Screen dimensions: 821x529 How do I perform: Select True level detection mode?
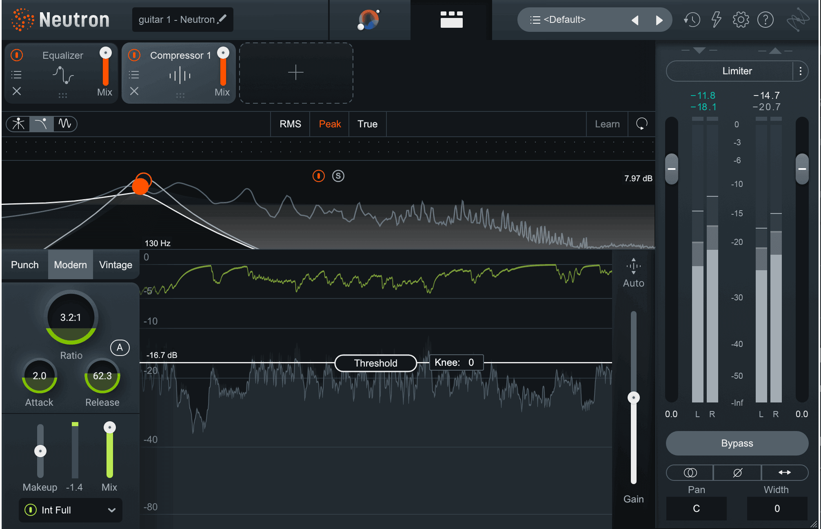(367, 124)
